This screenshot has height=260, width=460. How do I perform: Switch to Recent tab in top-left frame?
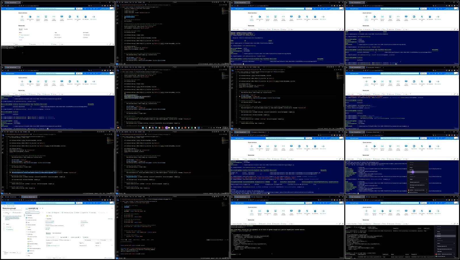coord(21,29)
